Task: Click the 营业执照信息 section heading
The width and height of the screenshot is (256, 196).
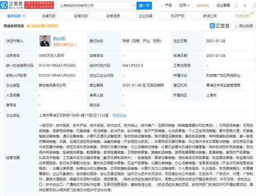Action: (x=14, y=26)
